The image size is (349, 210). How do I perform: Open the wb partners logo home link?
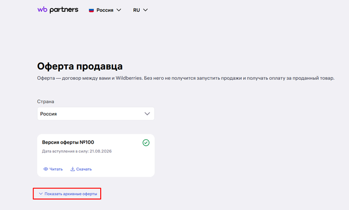pyautogui.click(x=58, y=10)
